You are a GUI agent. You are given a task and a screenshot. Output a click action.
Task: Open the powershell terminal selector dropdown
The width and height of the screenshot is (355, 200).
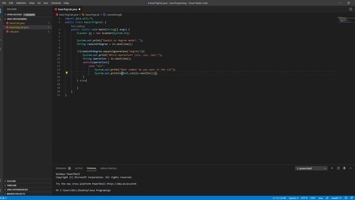pos(311,168)
